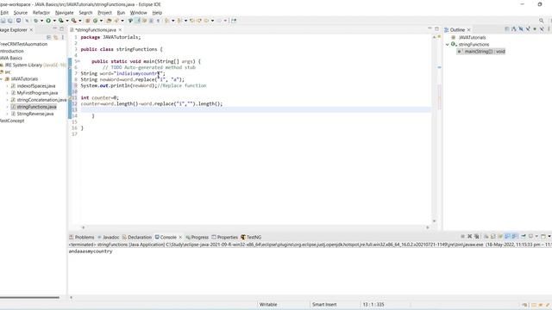Image resolution: width=552 pixels, height=310 pixels.
Task: Open the Navigate menu
Action: [65, 13]
